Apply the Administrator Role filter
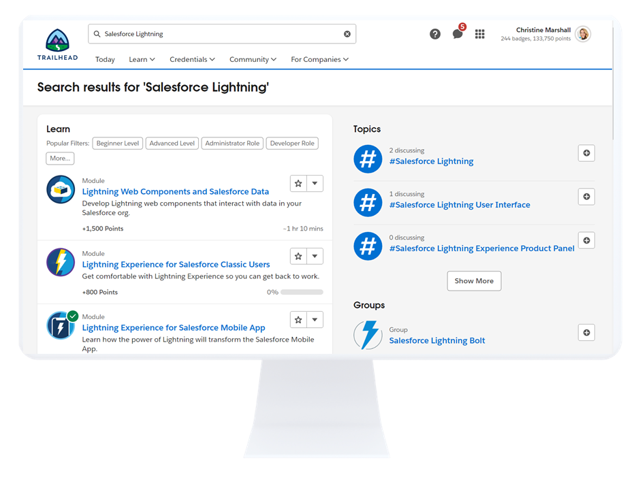 [x=232, y=143]
